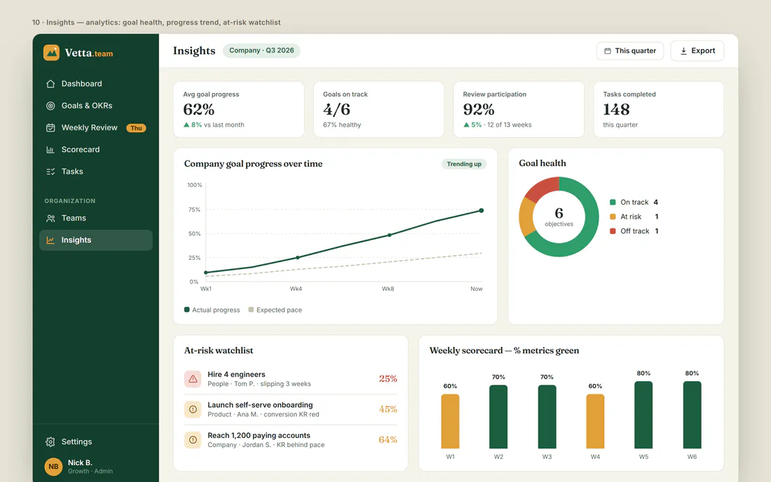Image resolution: width=771 pixels, height=482 pixels.
Task: Click the Actual progress legend swatch
Action: pos(187,310)
